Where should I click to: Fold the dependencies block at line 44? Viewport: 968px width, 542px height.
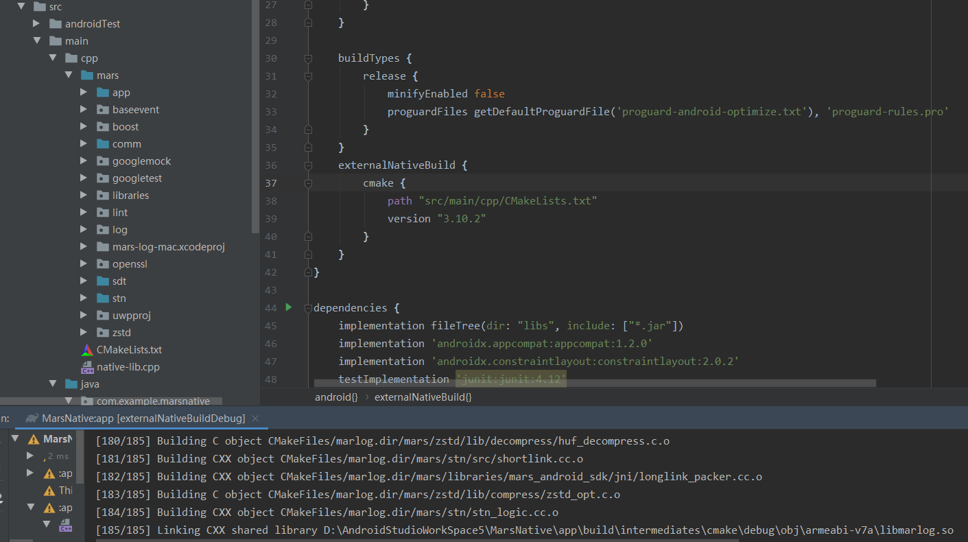click(308, 308)
